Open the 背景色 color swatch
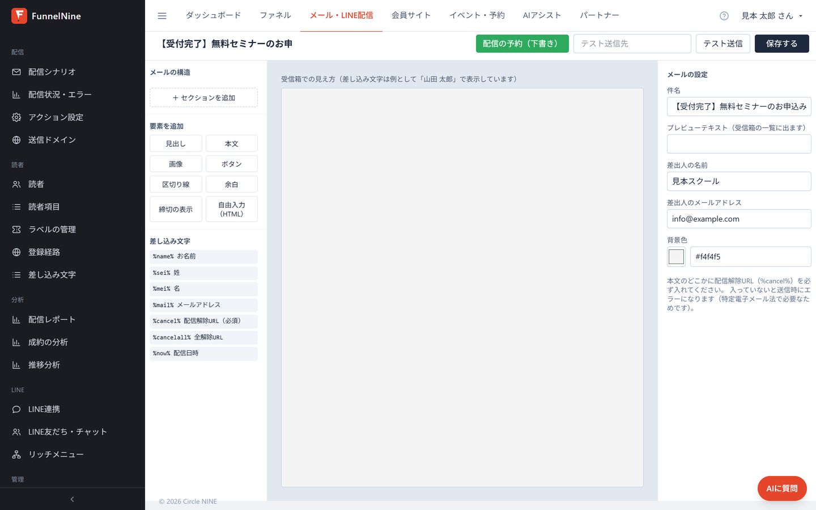Screen dimensions: 816x510 (676, 257)
